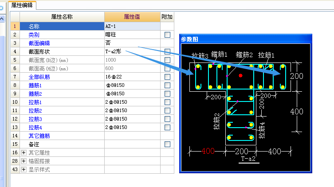Screen dimensions: 334x187
Task: Click the 附加 column header
Action: (167, 17)
